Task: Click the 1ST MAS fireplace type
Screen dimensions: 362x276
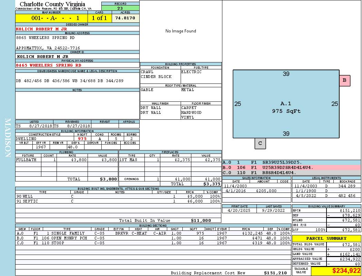Action: coord(128,160)
